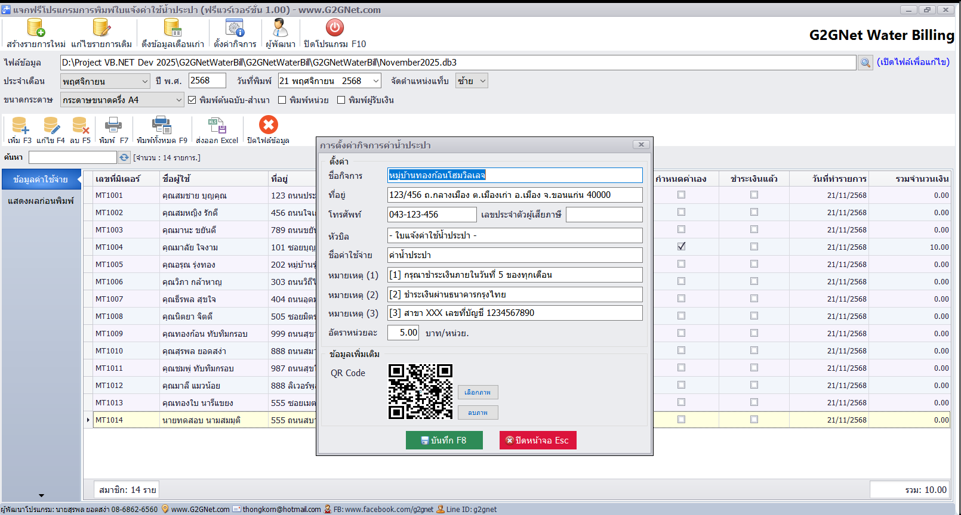Click the refresh icon next to search box
This screenshot has width=961, height=515.
tap(124, 157)
